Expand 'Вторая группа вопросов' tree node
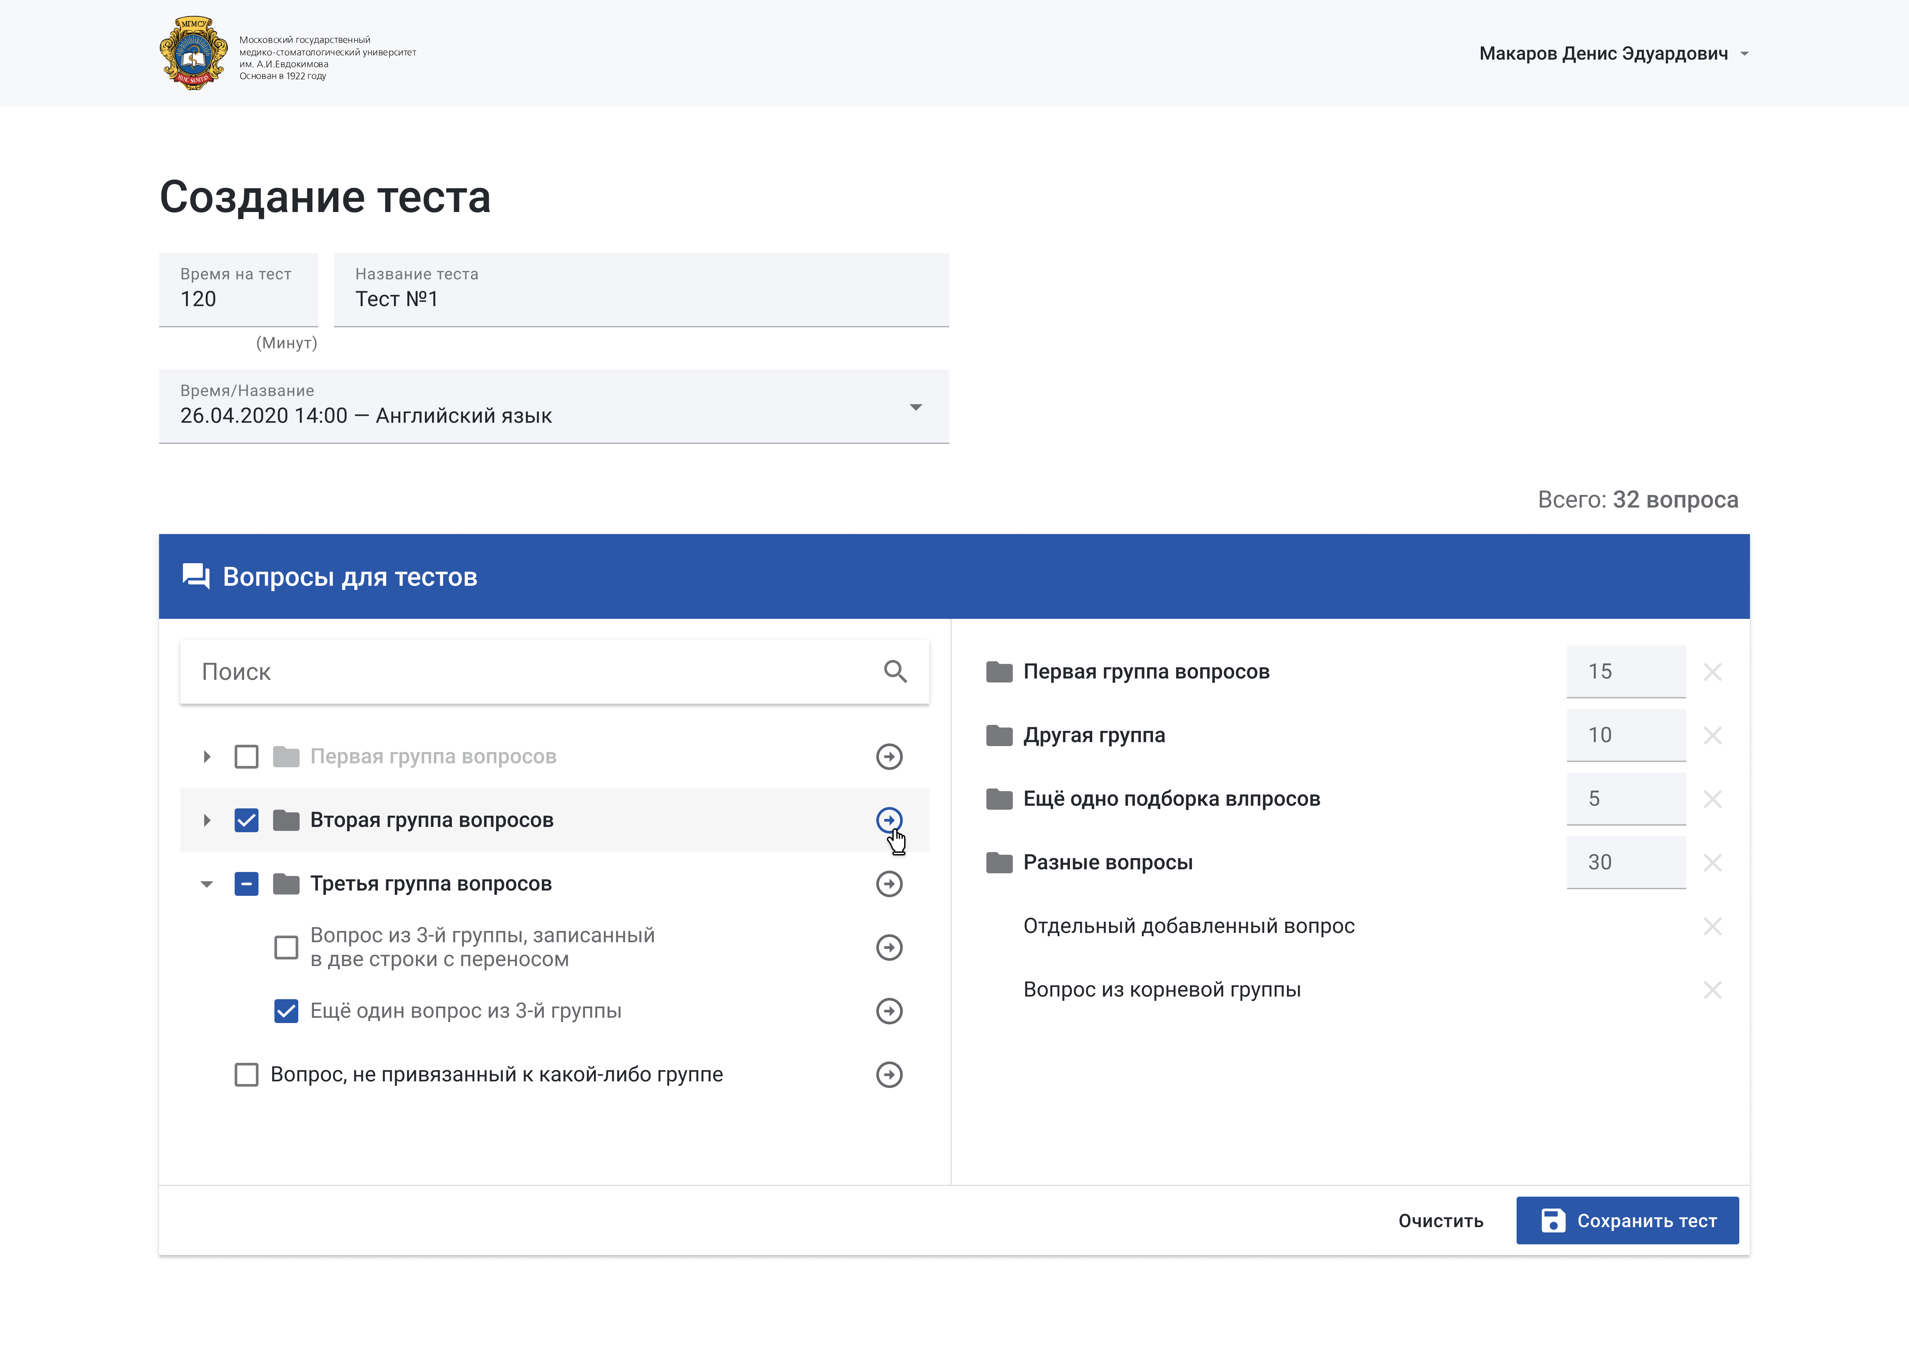Image resolution: width=1909 pixels, height=1357 pixels. pos(206,820)
